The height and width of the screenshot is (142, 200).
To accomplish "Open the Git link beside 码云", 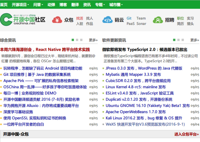I will [129, 18].
